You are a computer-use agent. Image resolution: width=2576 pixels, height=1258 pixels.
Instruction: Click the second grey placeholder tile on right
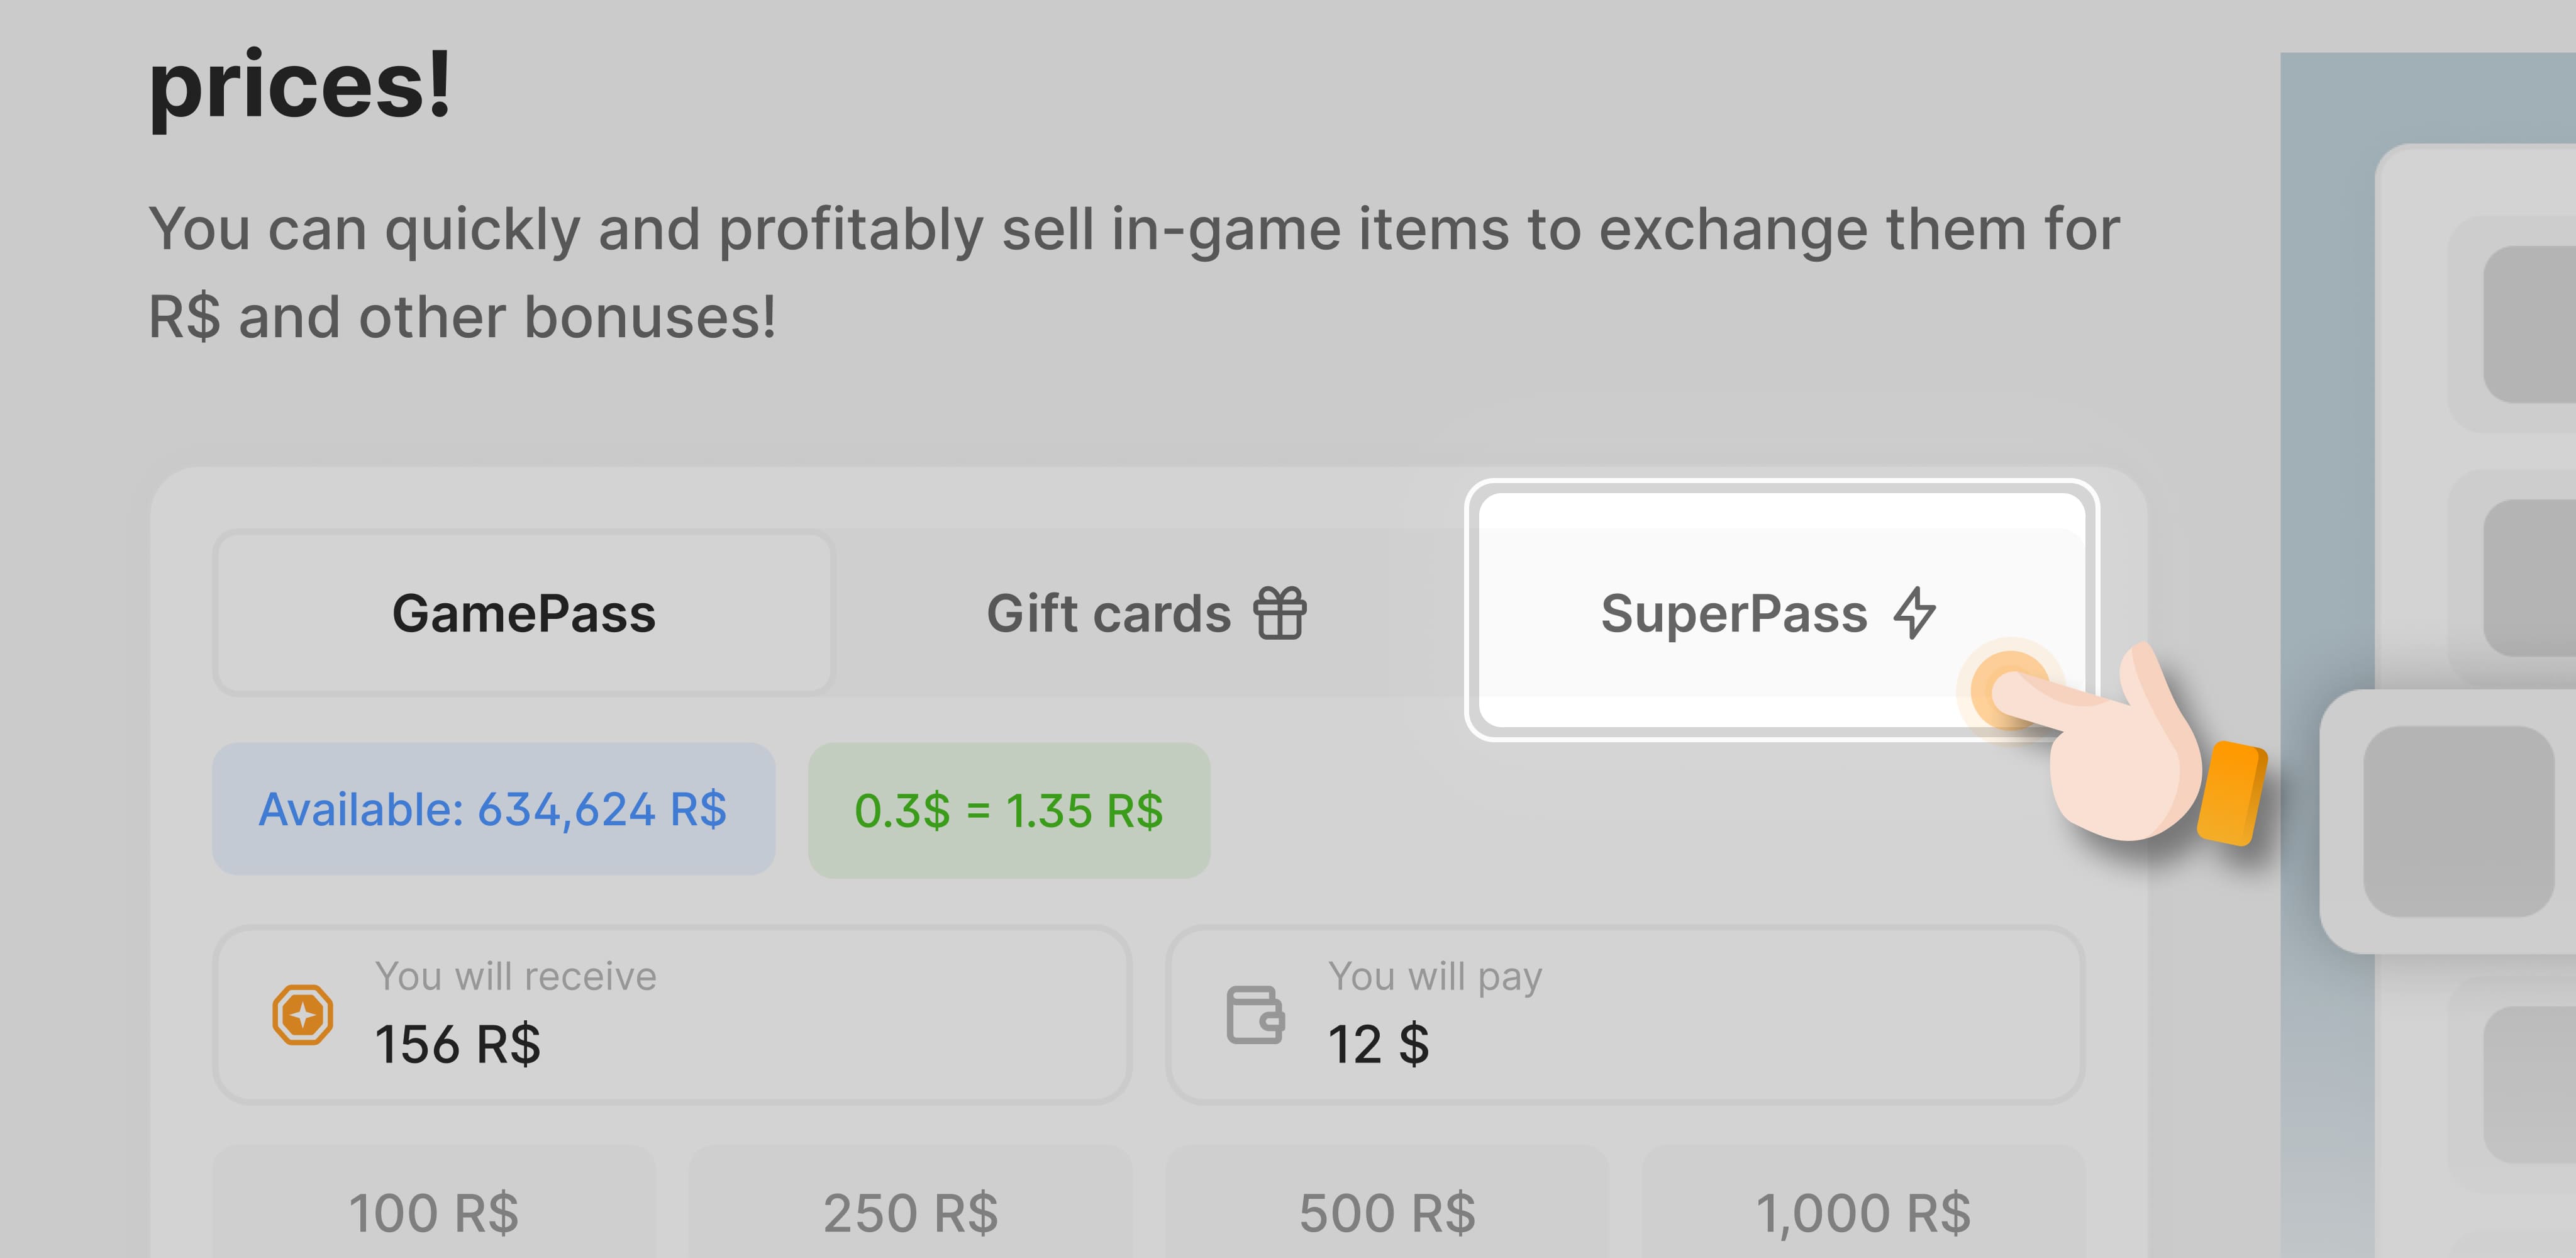point(2530,578)
